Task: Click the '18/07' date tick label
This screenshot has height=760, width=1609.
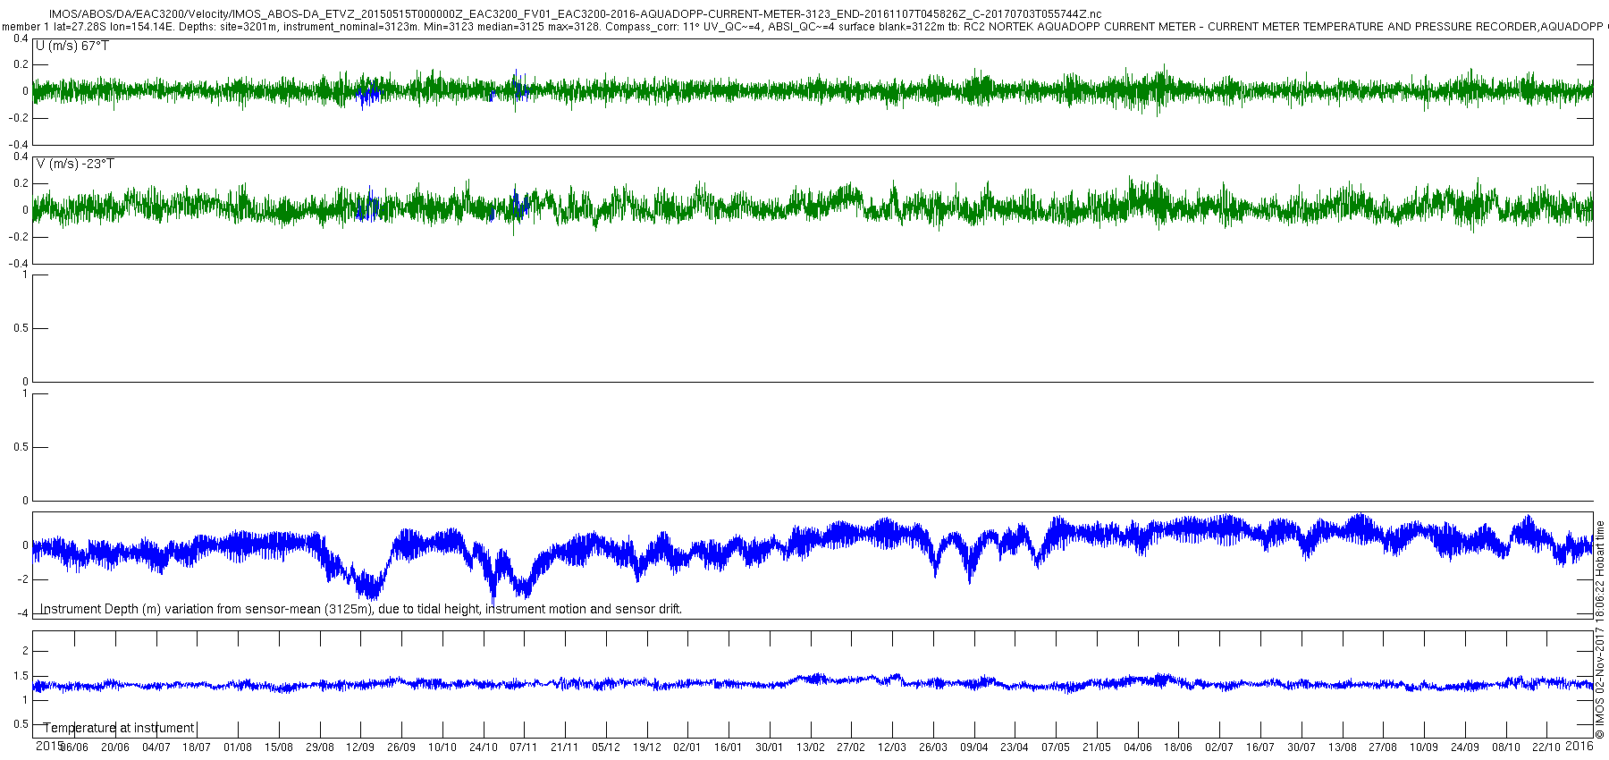Action: pos(197,747)
